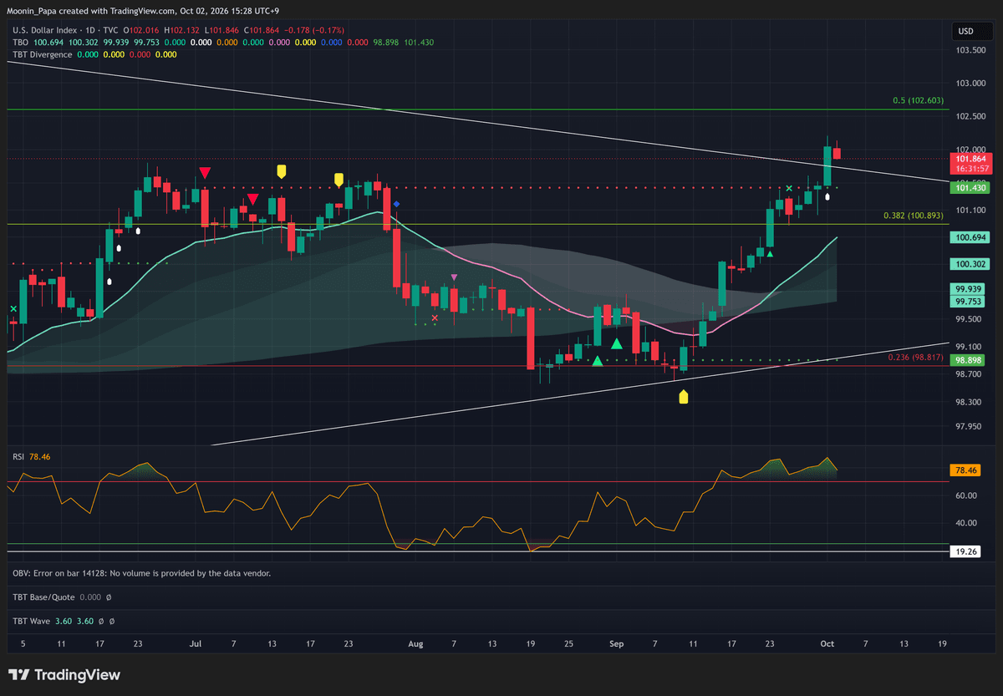Click the TradingView logo
The width and height of the screenshot is (1003, 696).
point(64,675)
